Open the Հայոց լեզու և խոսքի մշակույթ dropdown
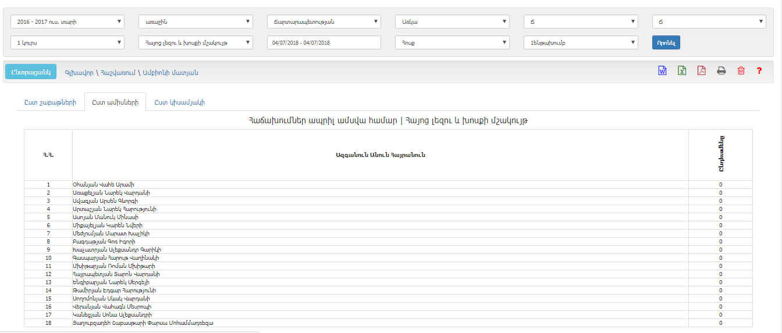The width and height of the screenshot is (782, 333). click(x=195, y=42)
